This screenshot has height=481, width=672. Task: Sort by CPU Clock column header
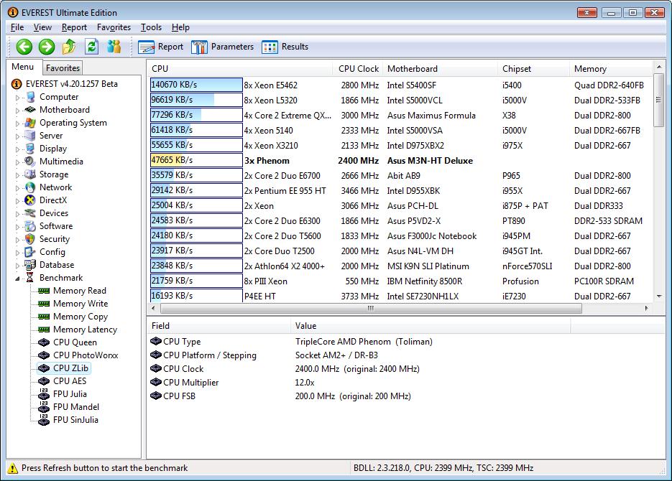pyautogui.click(x=357, y=68)
